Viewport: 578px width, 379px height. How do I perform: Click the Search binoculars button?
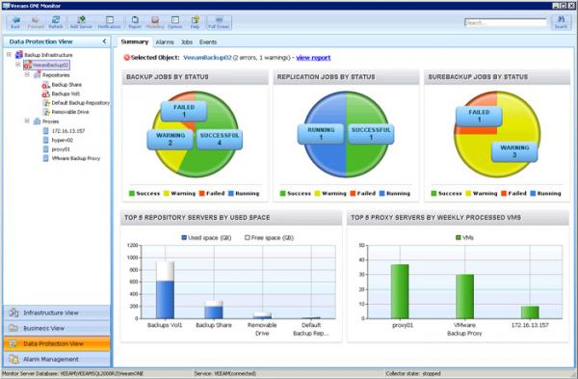561,22
